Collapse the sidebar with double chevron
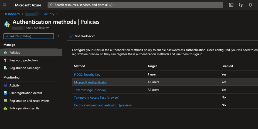The image size is (258, 129). click(59, 36)
